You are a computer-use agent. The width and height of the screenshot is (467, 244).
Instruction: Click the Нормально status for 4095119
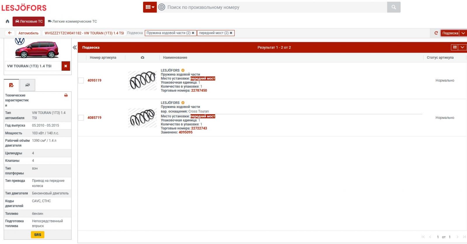pos(445,80)
